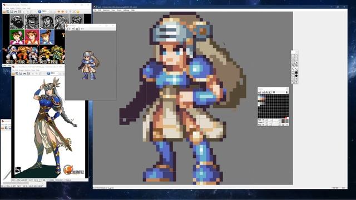
Task: Open the palette window dropdown arrow
Action: pyautogui.click(x=287, y=92)
